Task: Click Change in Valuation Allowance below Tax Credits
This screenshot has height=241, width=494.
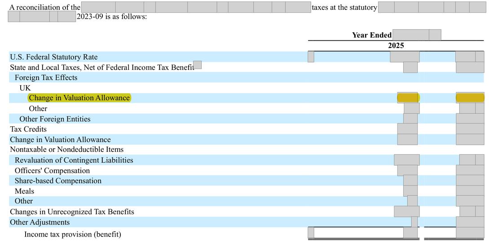Action: [60, 139]
